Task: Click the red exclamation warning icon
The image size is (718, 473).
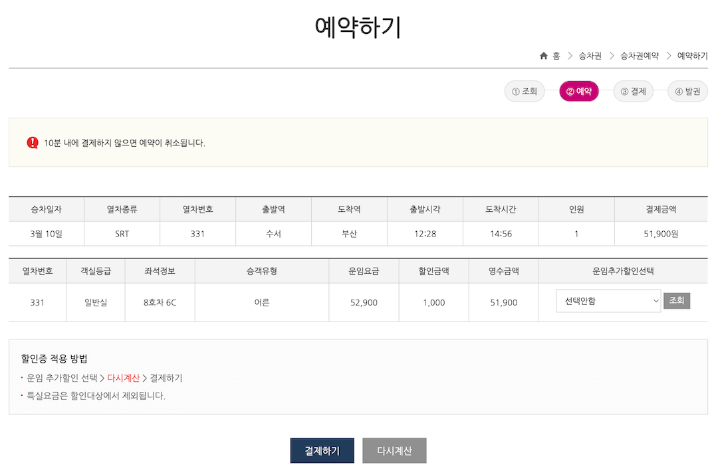Action: 33,143
